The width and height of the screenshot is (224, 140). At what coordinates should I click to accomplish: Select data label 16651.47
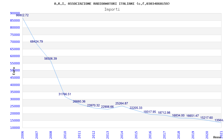pyautogui.click(x=192, y=116)
